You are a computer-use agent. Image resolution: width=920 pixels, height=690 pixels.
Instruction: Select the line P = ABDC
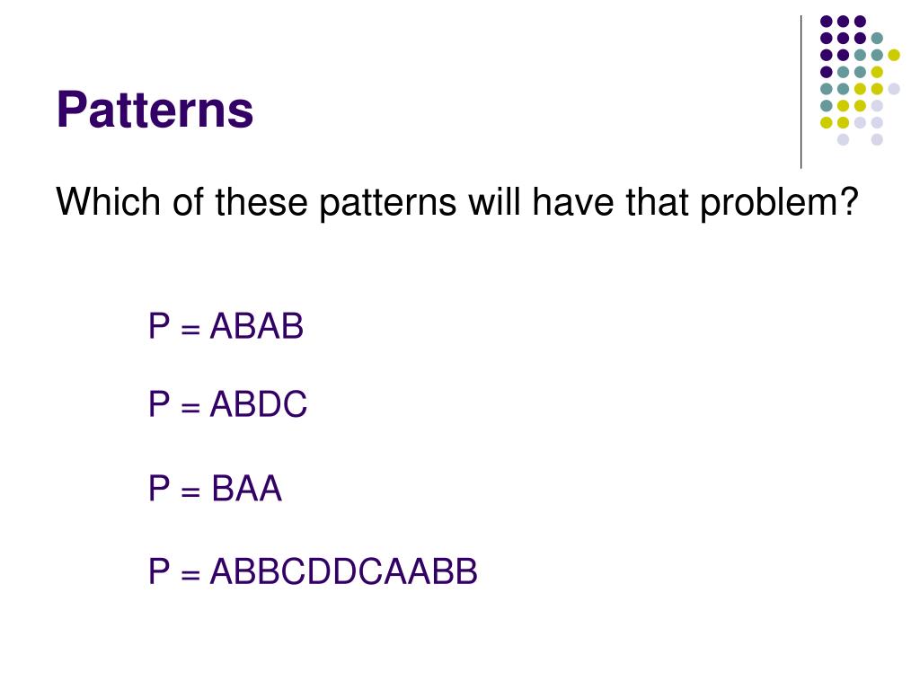[x=227, y=403]
